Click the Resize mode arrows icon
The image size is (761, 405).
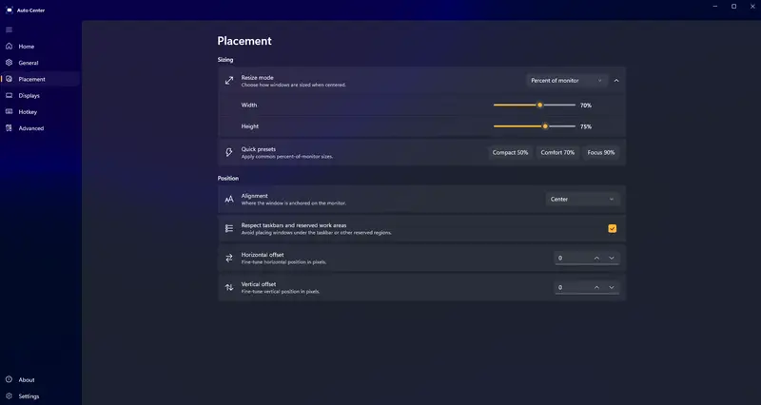pyautogui.click(x=229, y=81)
